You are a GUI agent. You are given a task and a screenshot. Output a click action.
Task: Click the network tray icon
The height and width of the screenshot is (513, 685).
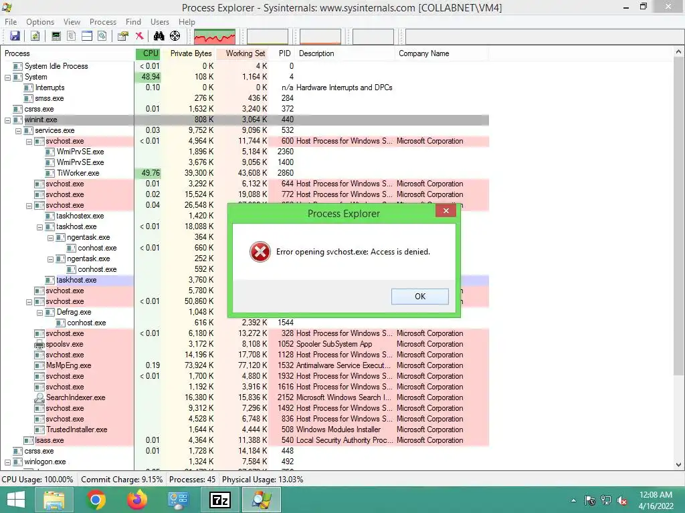tap(606, 501)
